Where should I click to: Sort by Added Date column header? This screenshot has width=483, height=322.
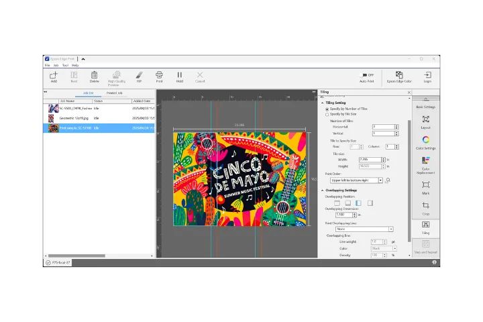point(144,101)
